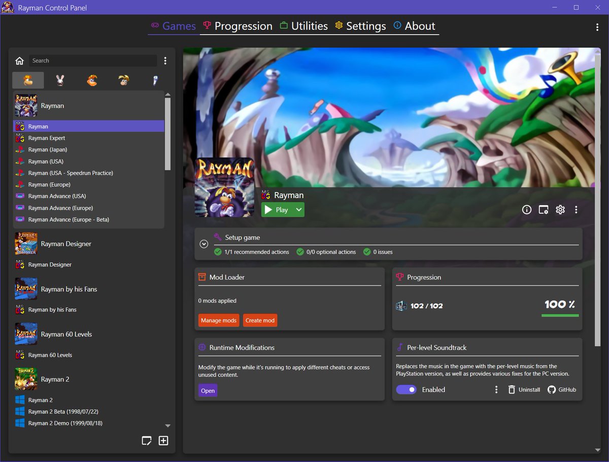Switch to the Games tab
Image resolution: width=609 pixels, height=462 pixels.
[x=173, y=26]
